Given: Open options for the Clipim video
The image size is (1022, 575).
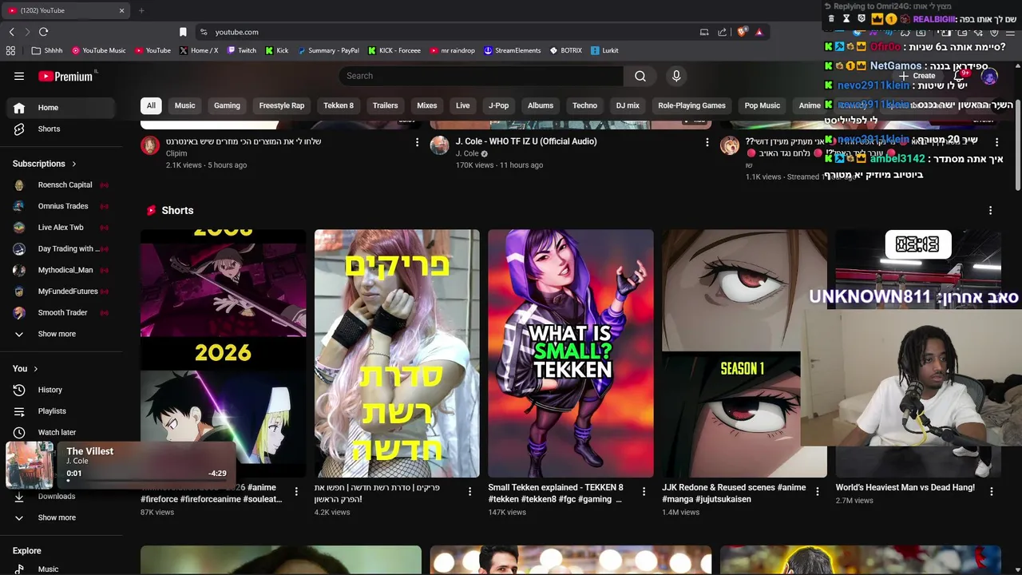Looking at the screenshot, I should (x=417, y=142).
